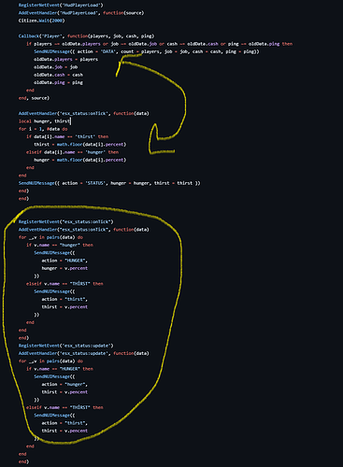
Task: Click the 'hunger = v.percent' line
Action: click(64, 268)
